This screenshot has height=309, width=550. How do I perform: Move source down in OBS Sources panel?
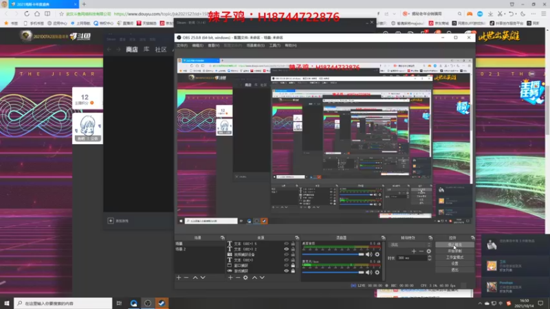(x=262, y=277)
